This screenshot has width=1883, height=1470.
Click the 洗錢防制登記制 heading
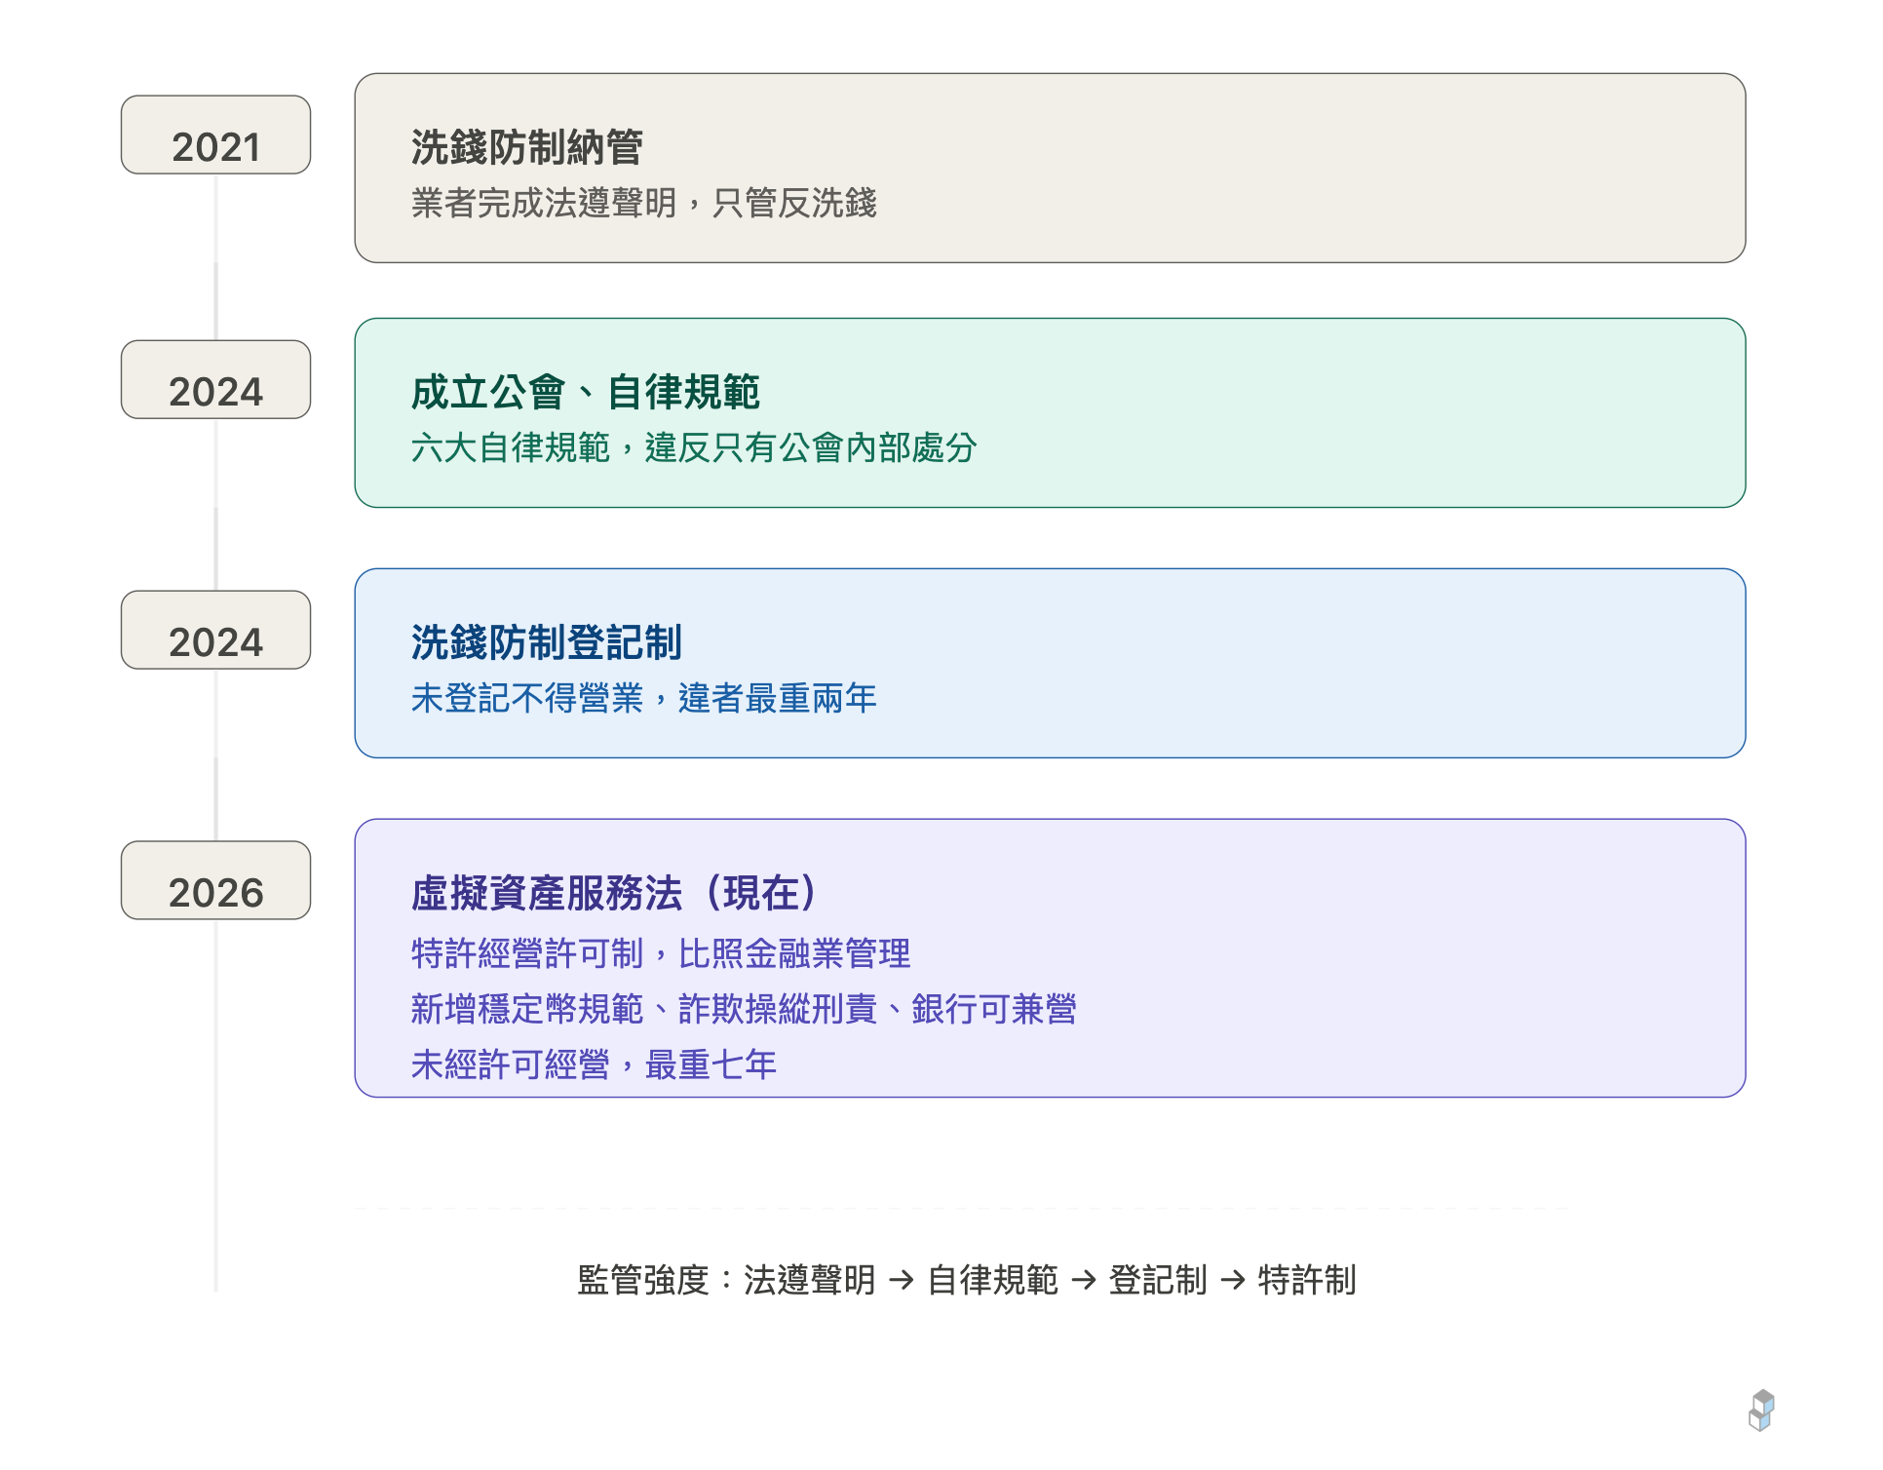(x=547, y=643)
